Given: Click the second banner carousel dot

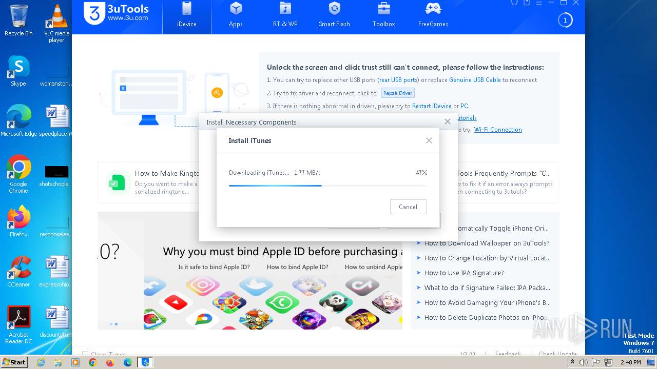Looking at the screenshot, I should (x=116, y=324).
